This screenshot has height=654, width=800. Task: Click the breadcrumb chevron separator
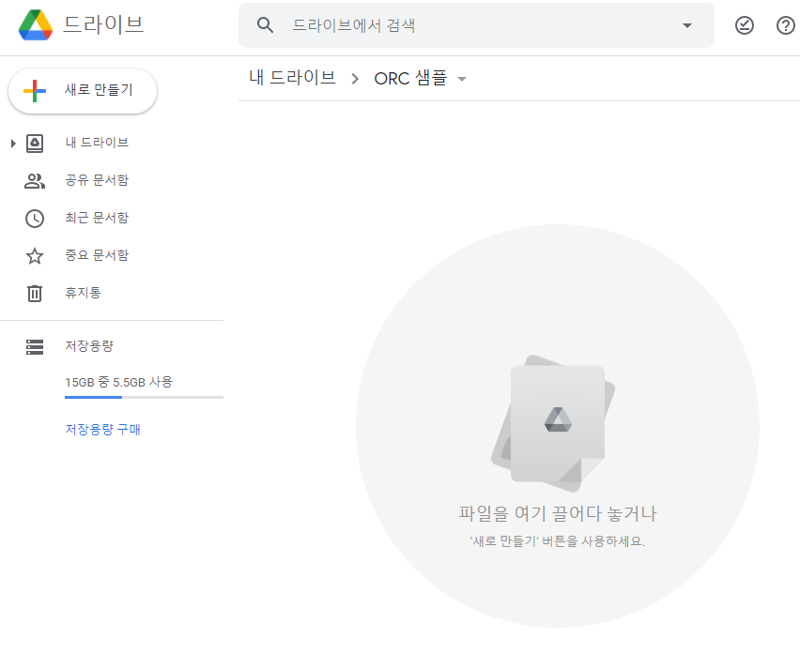tap(355, 79)
